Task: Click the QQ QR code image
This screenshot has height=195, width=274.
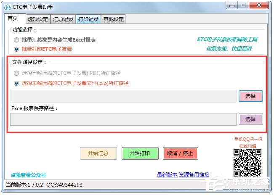Action: pos(247,163)
